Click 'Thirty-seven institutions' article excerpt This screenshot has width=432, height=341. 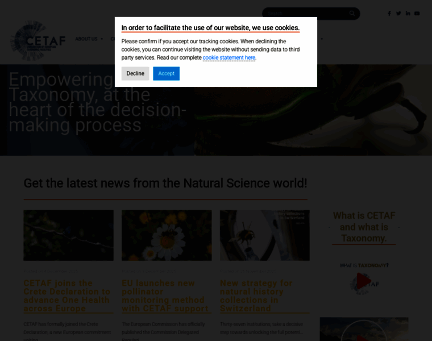[x=261, y=328]
